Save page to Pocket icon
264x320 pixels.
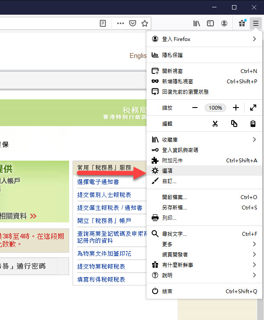pyautogui.click(x=133, y=23)
